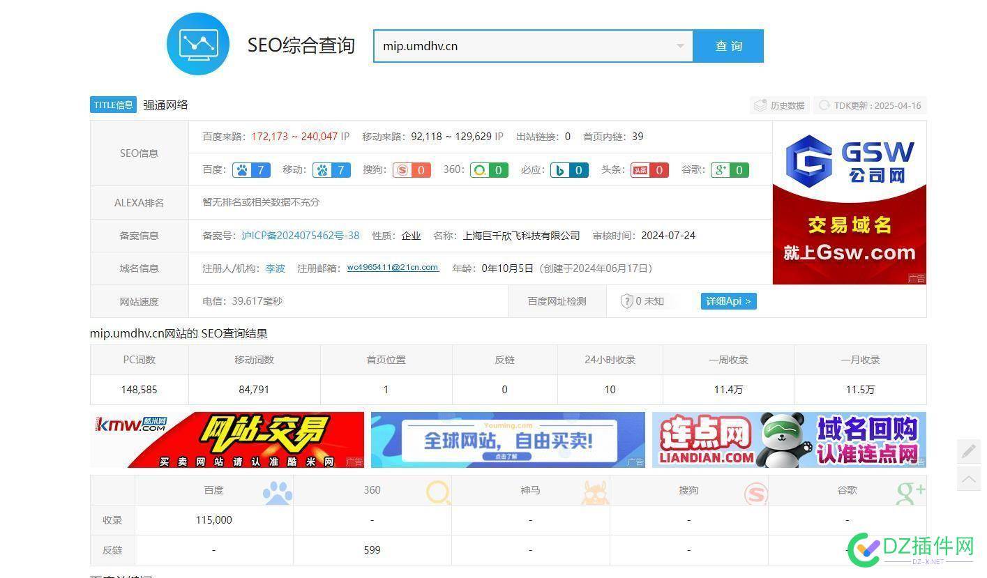Click the 移动 weight paw badge 7

(x=331, y=170)
